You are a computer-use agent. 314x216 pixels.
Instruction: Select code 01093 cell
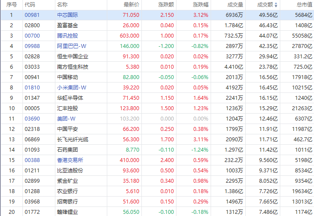click(32, 150)
